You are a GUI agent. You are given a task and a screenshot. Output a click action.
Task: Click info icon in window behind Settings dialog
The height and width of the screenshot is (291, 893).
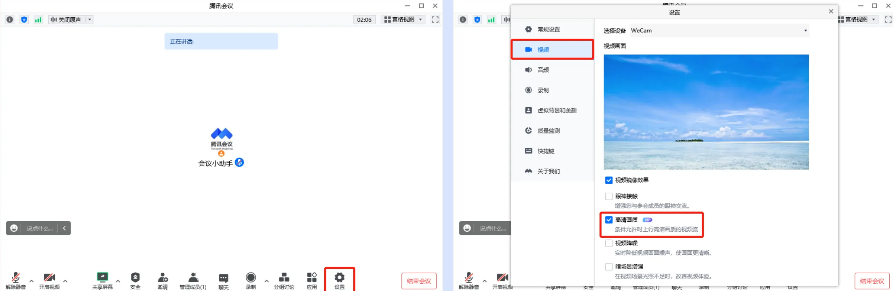(463, 20)
